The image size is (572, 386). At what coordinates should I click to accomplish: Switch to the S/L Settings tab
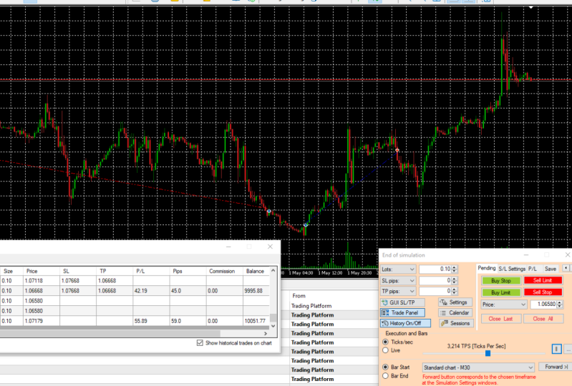pos(512,269)
